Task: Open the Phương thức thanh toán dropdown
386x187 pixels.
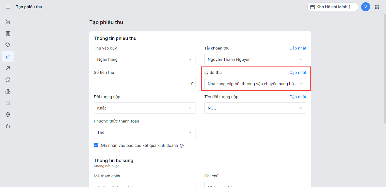Action: pyautogui.click(x=145, y=132)
